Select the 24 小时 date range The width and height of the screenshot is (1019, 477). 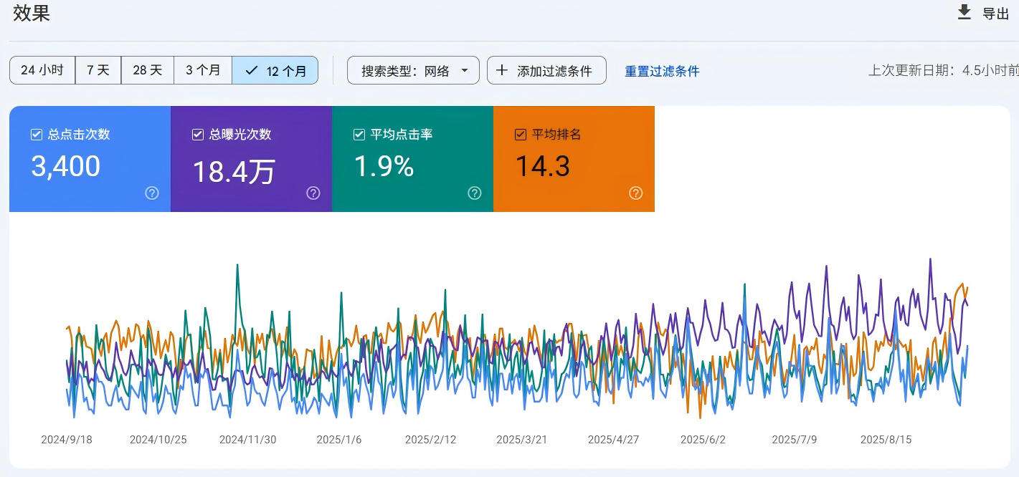42,70
